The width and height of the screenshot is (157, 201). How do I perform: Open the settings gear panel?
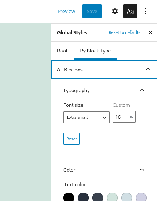(x=115, y=11)
